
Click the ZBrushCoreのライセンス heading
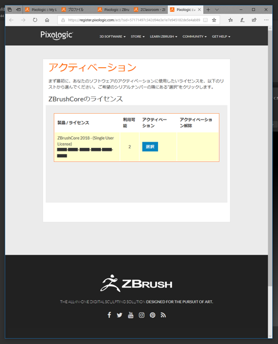point(86,99)
